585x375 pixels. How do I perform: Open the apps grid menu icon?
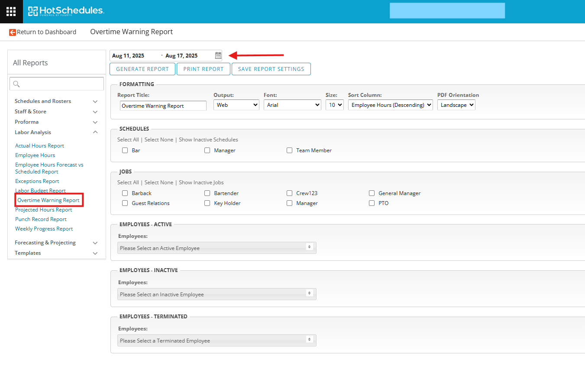[x=11, y=12]
